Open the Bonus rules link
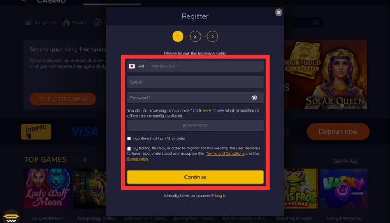 point(137,159)
